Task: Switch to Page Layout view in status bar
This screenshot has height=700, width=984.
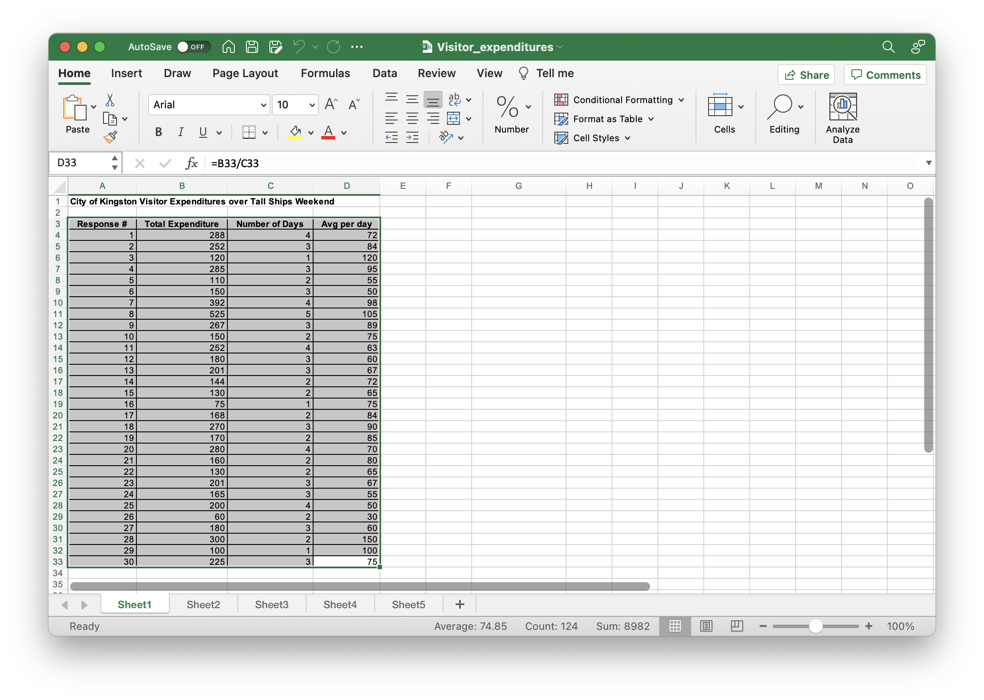Action: click(x=706, y=626)
